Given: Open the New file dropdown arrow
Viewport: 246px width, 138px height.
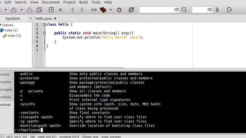Looking at the screenshot, I should (5, 10).
